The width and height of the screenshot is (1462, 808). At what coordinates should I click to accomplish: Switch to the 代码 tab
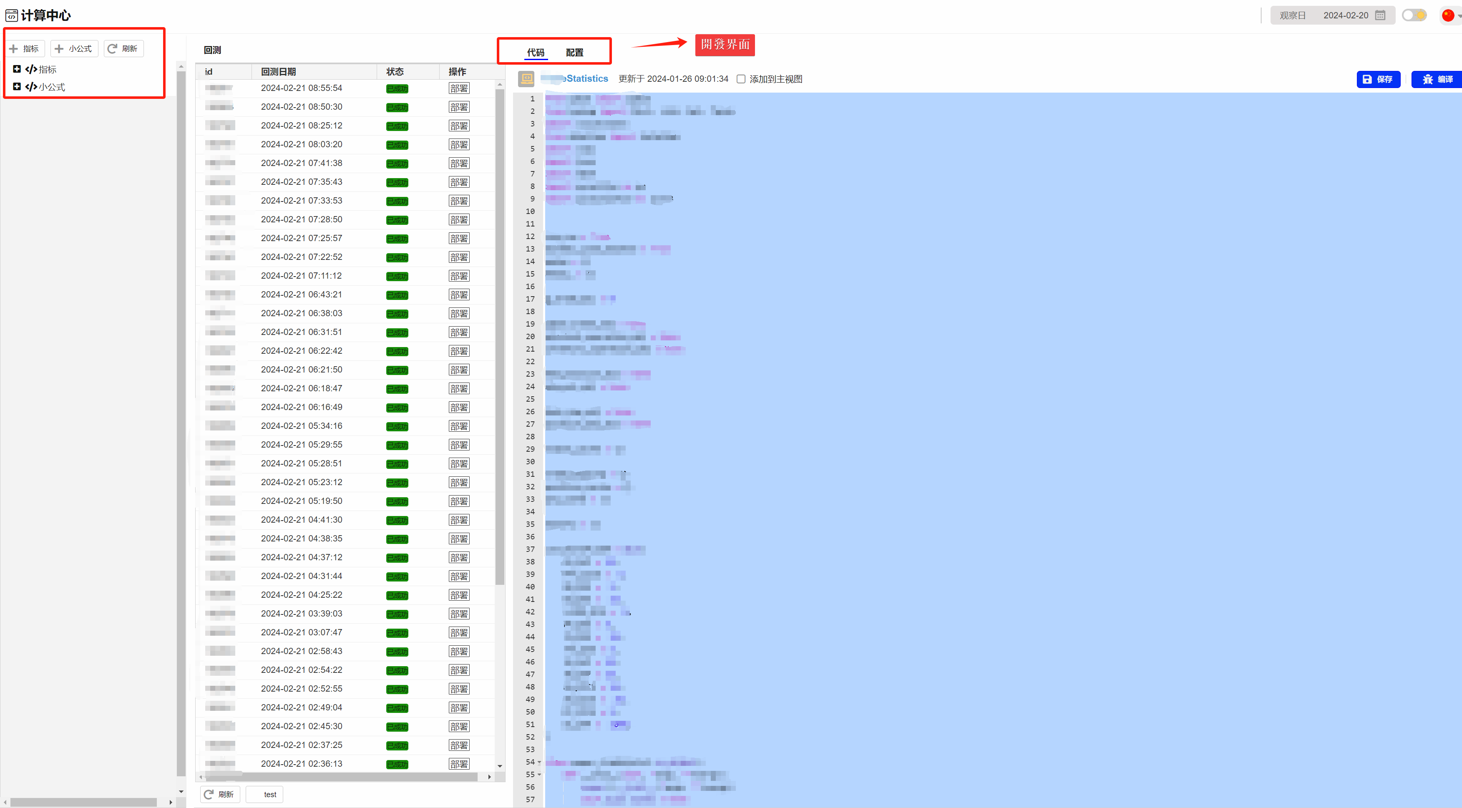535,52
